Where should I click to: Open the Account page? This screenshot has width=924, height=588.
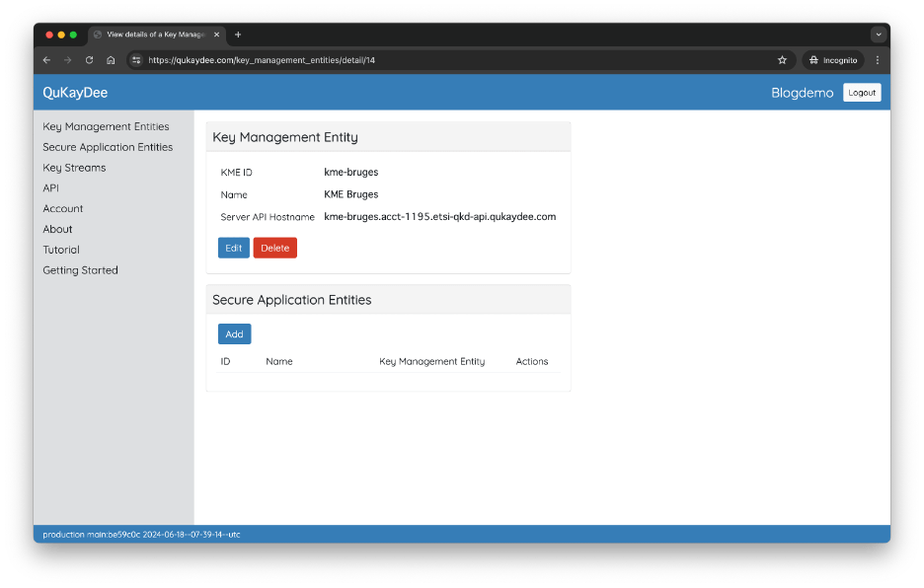click(63, 208)
